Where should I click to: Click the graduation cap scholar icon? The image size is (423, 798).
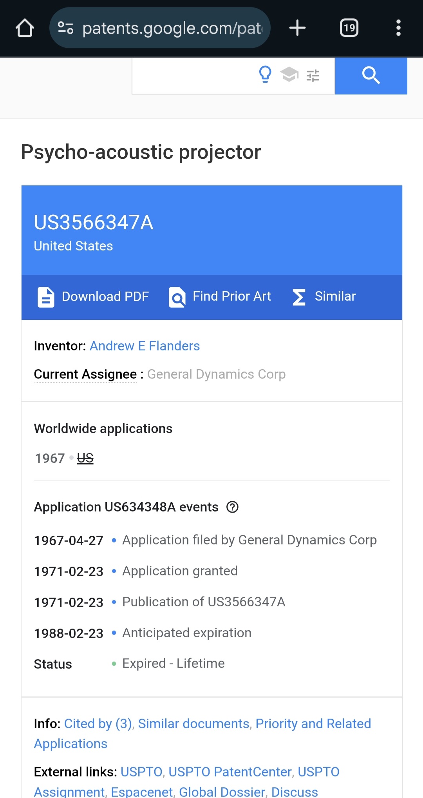[289, 74]
